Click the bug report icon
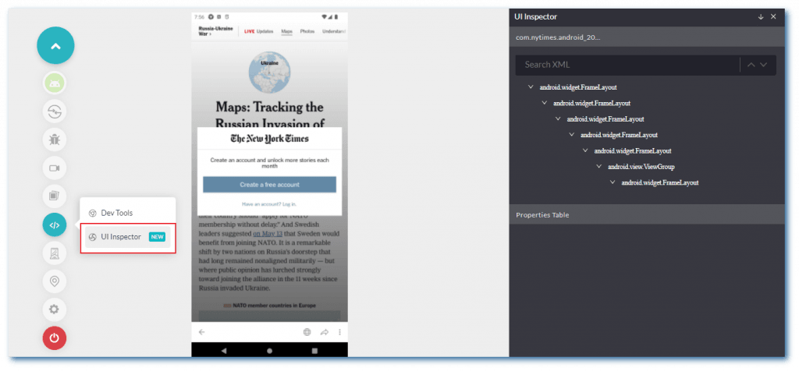This screenshot has width=799, height=371. (55, 140)
